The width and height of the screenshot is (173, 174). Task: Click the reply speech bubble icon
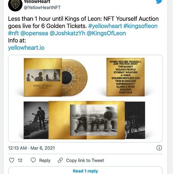point(33,160)
